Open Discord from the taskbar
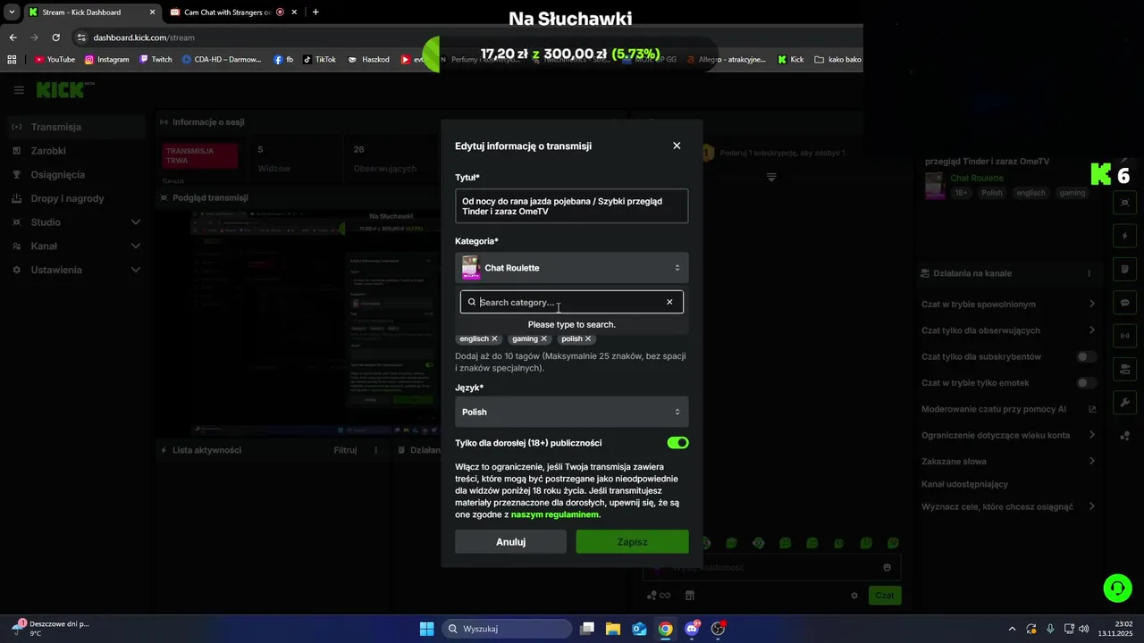 click(692, 629)
